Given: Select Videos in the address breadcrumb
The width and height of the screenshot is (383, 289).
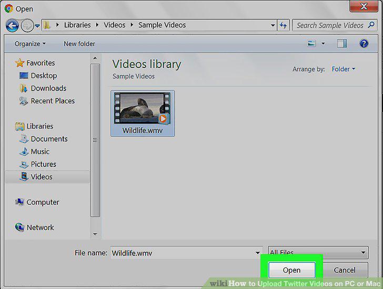Looking at the screenshot, I should (114, 25).
